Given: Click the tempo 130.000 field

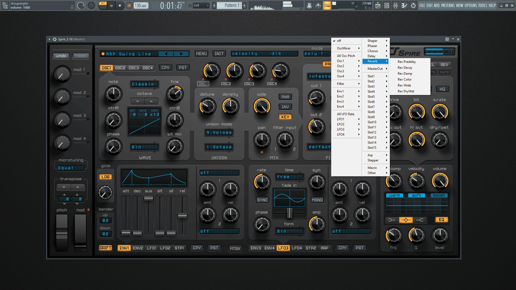Looking at the screenshot, I should (141, 6).
